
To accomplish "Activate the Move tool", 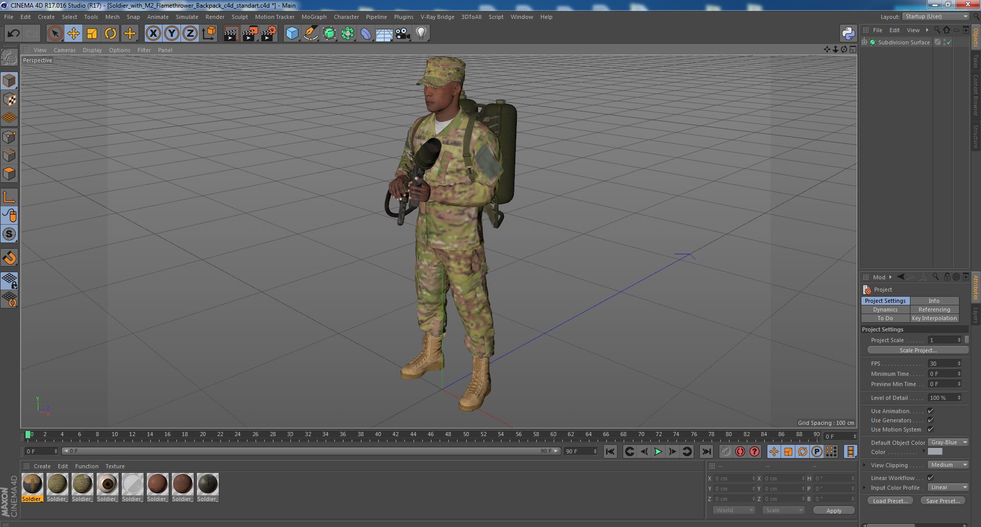I will 74,34.
